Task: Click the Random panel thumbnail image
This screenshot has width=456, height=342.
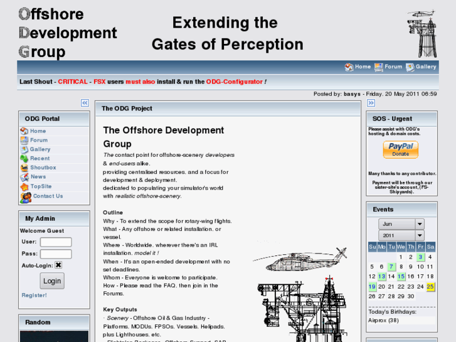Action: tap(54, 336)
